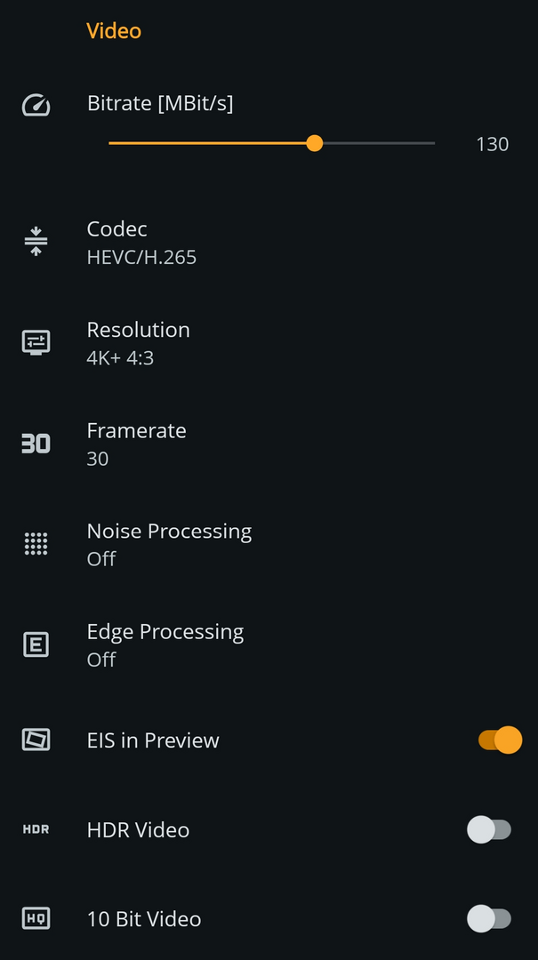Enable the HDR Video switch

pyautogui.click(x=489, y=829)
